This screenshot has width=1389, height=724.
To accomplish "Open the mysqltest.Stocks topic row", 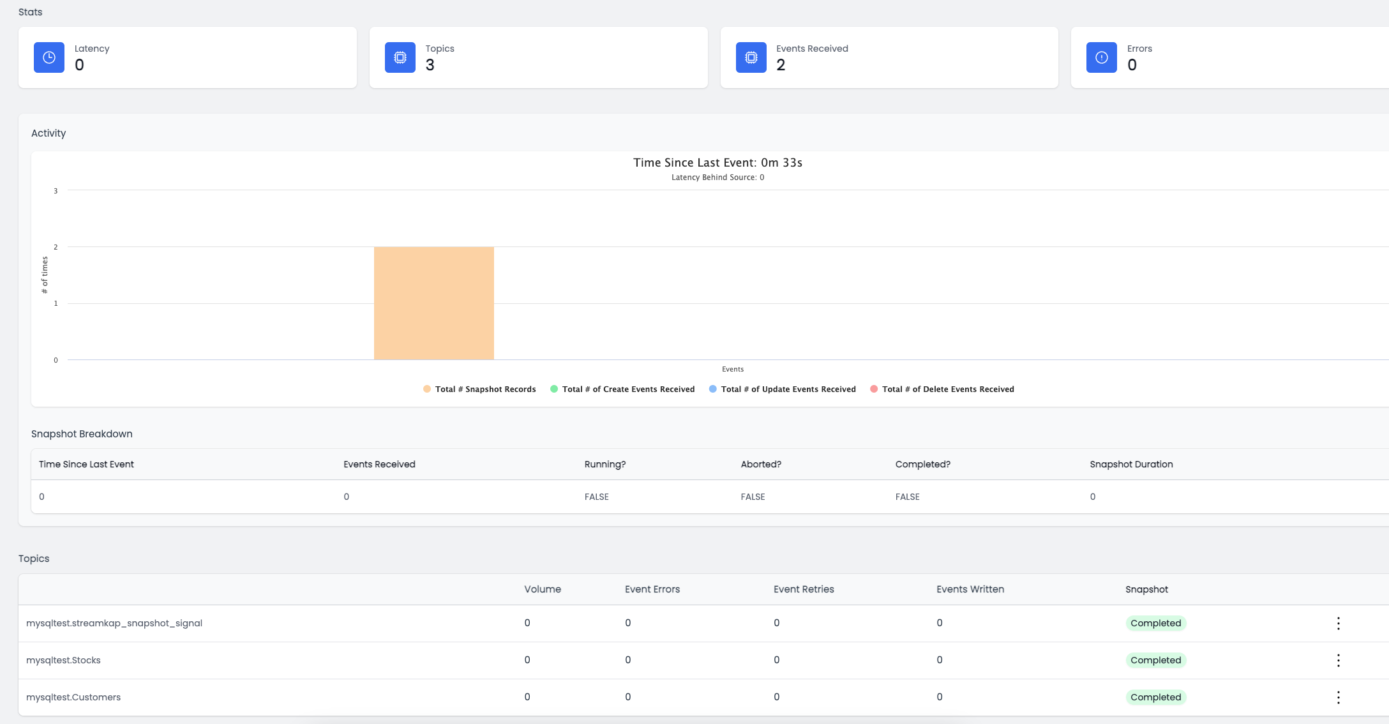I will (x=63, y=660).
